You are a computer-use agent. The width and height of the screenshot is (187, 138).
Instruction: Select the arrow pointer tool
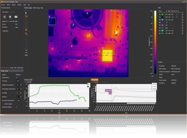(x=26, y=12)
